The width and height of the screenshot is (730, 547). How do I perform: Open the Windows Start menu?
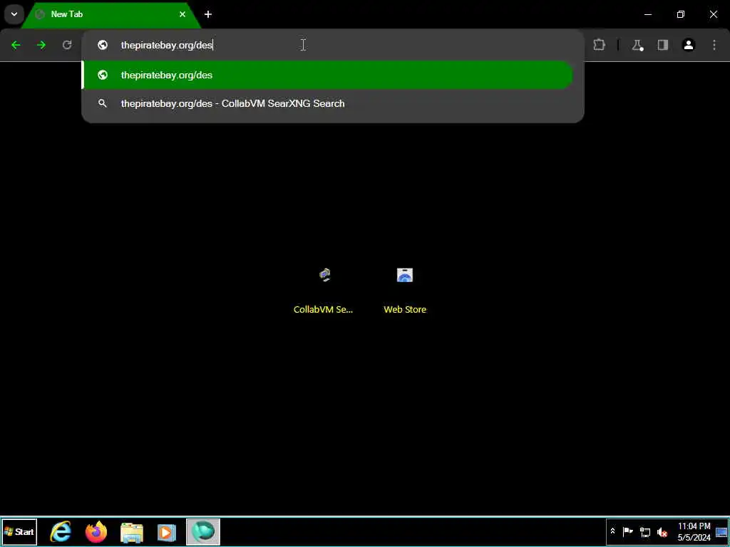(19, 531)
